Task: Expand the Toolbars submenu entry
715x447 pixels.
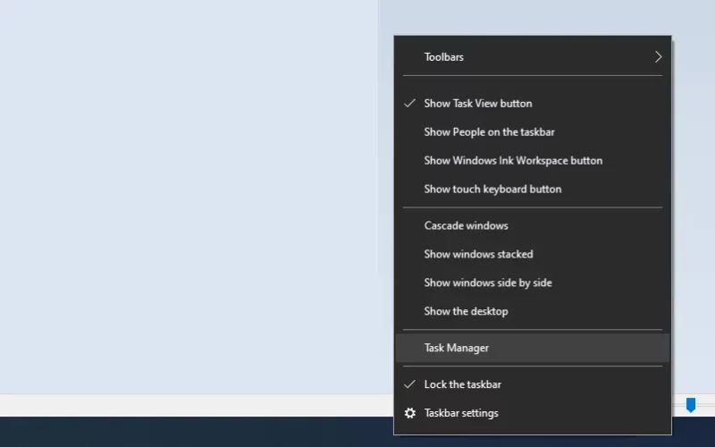Action: click(x=533, y=57)
